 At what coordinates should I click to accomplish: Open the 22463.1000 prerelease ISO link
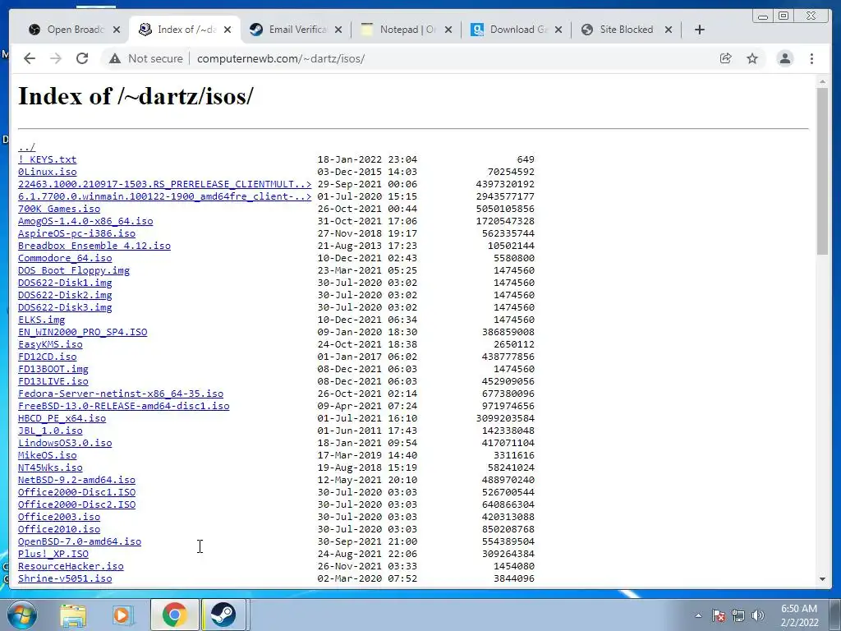pyautogui.click(x=164, y=184)
